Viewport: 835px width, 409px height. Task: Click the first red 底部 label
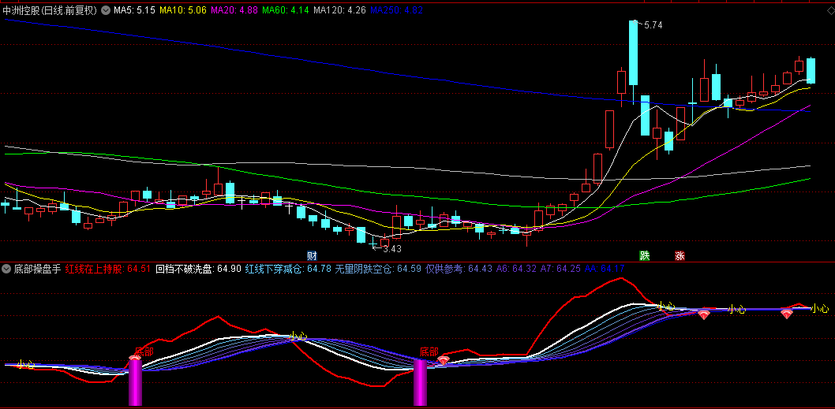[x=144, y=351]
